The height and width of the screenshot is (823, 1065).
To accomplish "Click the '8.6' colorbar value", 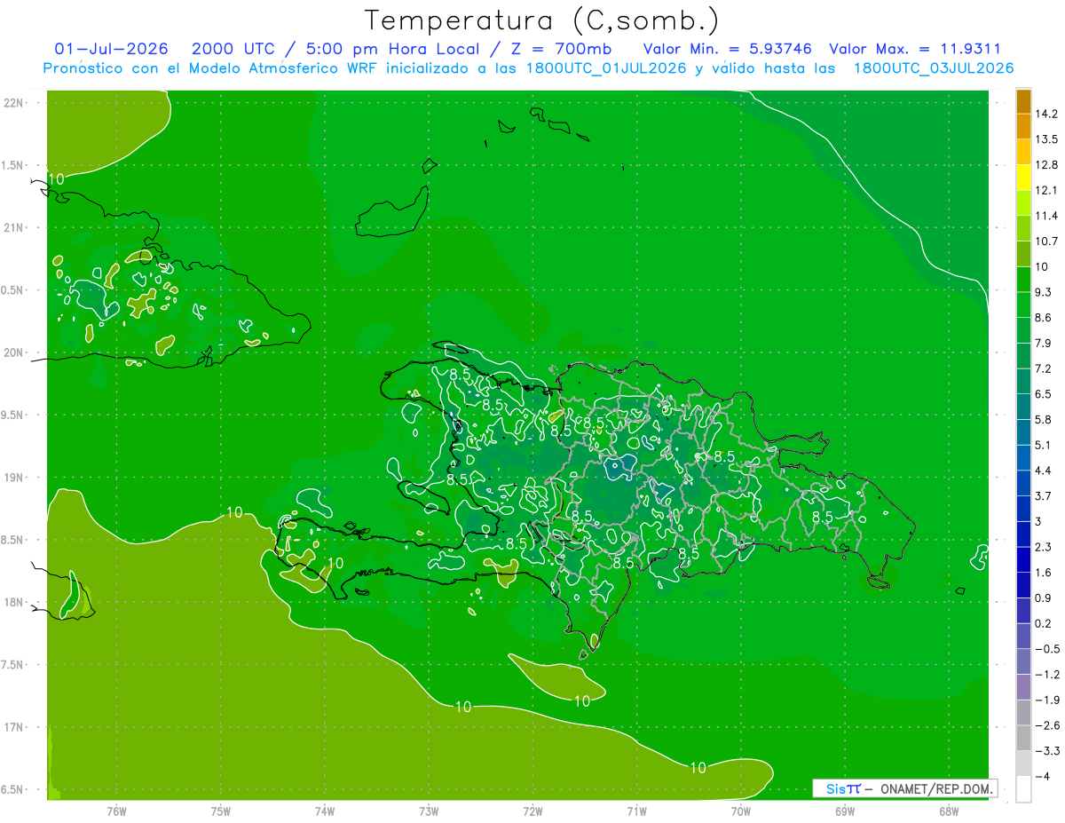I will [x=1043, y=317].
